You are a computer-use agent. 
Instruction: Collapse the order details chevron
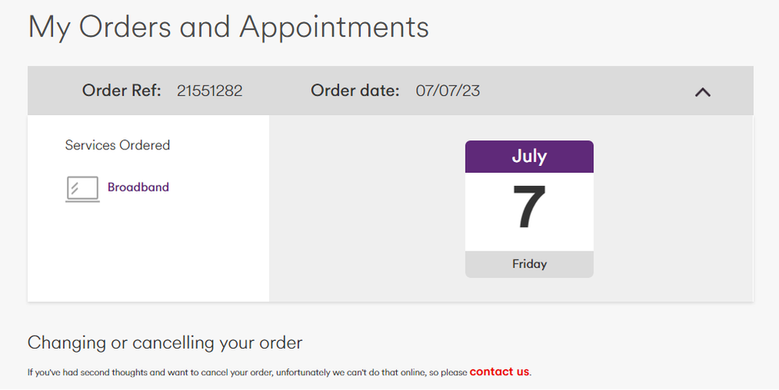pos(703,92)
